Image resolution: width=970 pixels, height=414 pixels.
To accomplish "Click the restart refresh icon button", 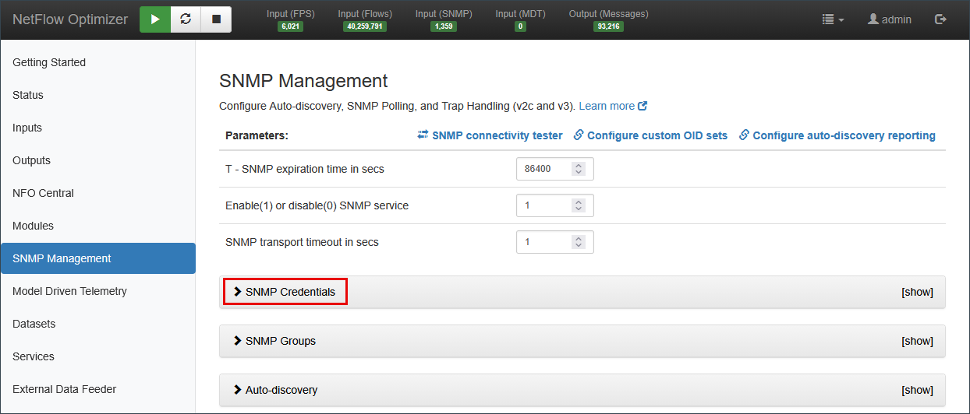I will [186, 19].
